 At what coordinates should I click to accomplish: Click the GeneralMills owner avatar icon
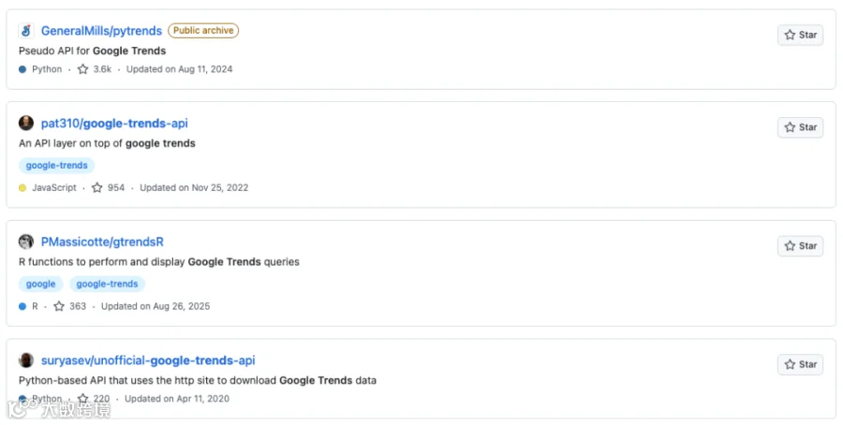coord(26,31)
